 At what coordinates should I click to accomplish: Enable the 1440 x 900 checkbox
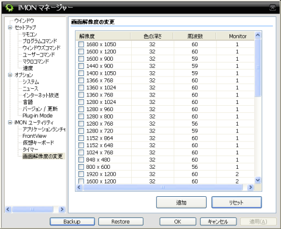click(x=81, y=66)
